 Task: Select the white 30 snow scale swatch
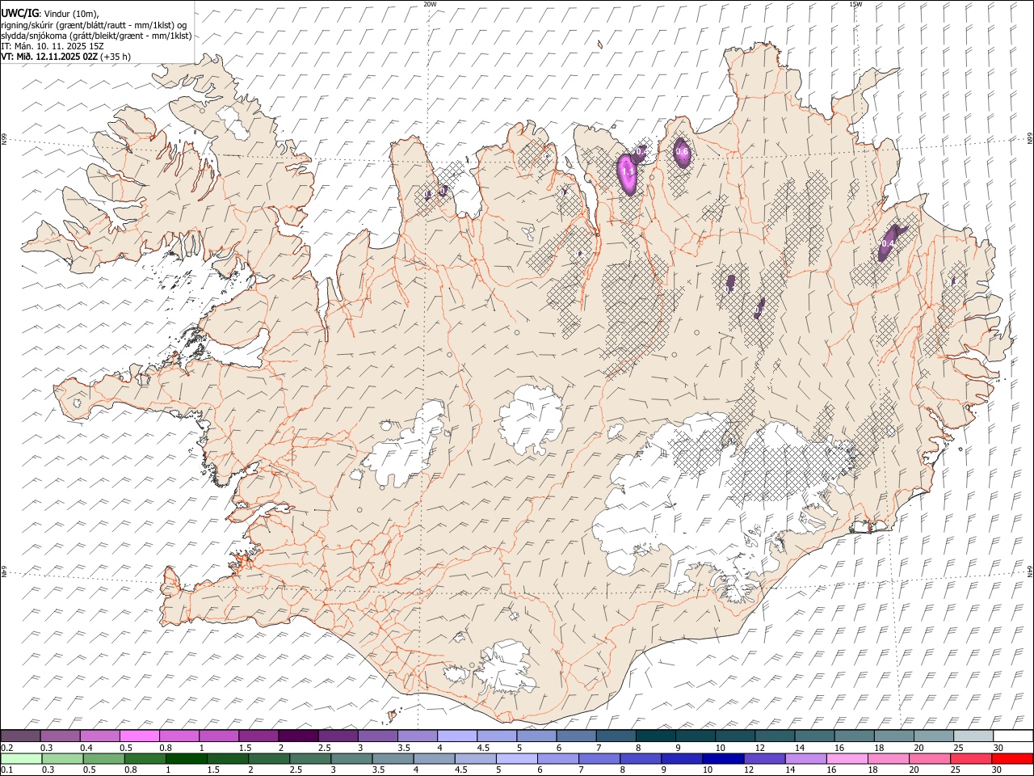1013,736
